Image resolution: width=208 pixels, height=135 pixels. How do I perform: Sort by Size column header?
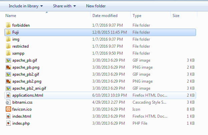[x=176, y=16]
